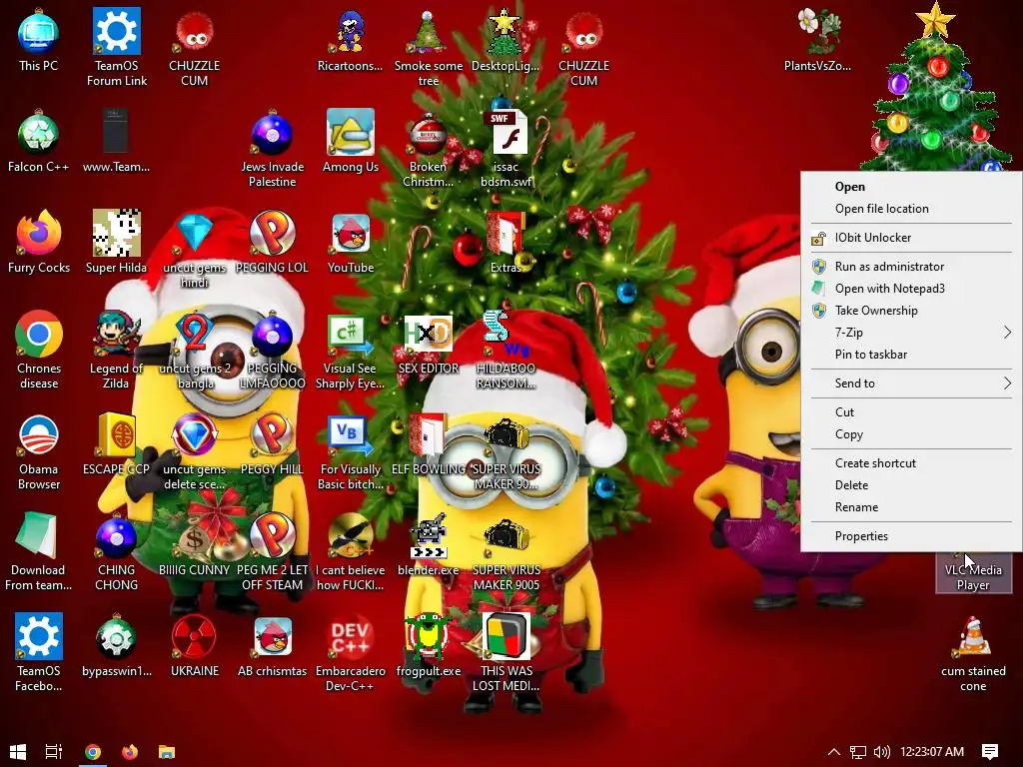Choose Rename in context menu

(911, 507)
